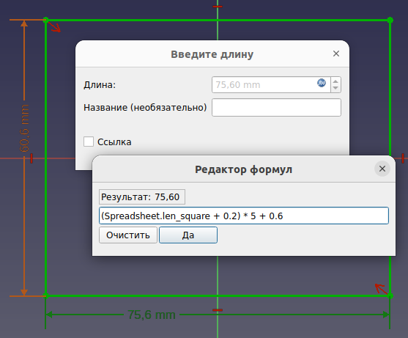Image resolution: width=408 pixels, height=338 pixels.
Task: Close the Редактор формул dialog
Action: pos(382,169)
